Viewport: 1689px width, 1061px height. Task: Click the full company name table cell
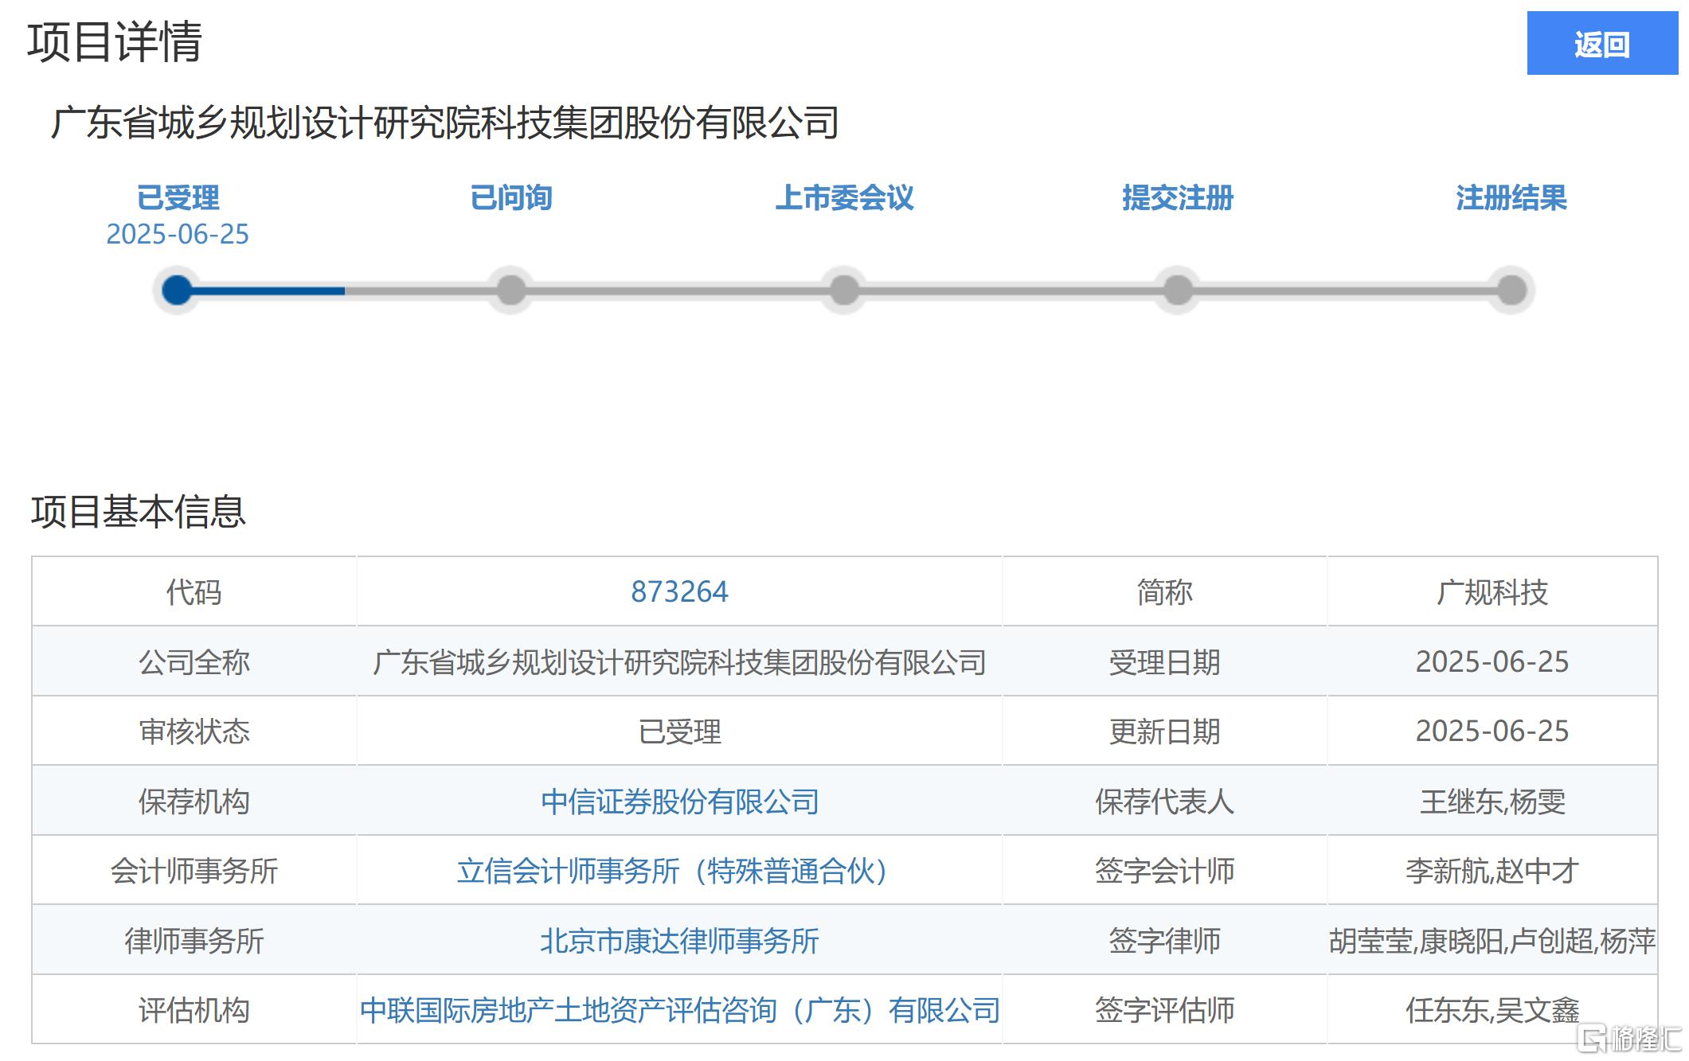679,661
